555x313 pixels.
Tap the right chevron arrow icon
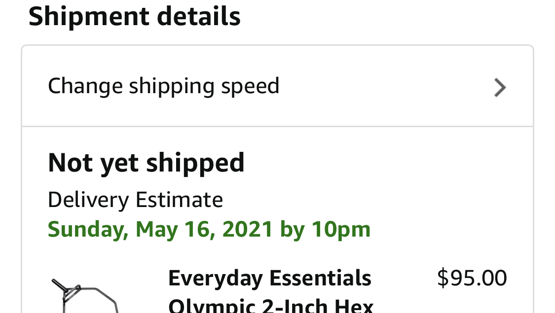tap(500, 87)
